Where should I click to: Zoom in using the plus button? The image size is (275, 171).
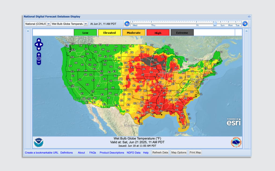[x=39, y=55]
